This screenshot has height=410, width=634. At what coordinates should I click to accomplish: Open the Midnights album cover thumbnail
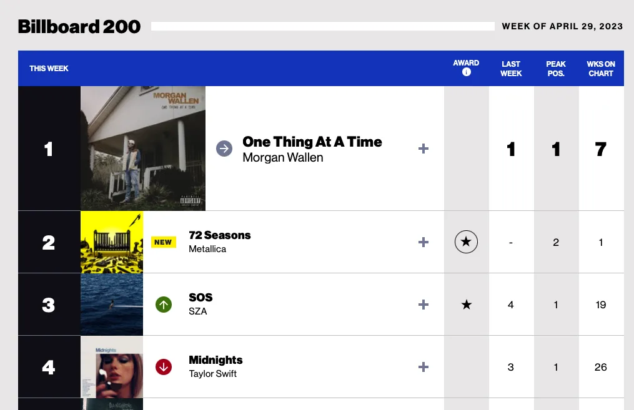click(112, 367)
